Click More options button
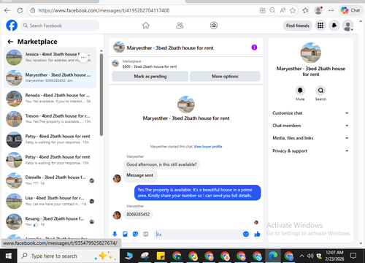Screen dimensions: 365x263 [x=225, y=76]
